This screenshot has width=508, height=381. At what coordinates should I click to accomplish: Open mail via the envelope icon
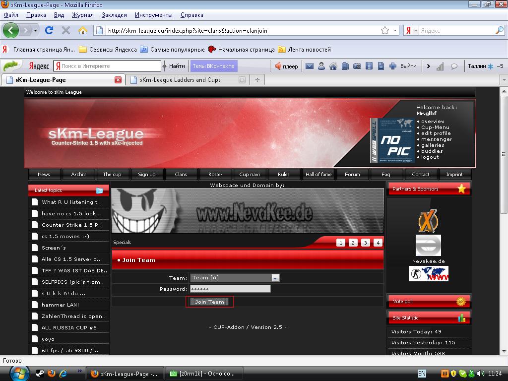click(x=310, y=66)
